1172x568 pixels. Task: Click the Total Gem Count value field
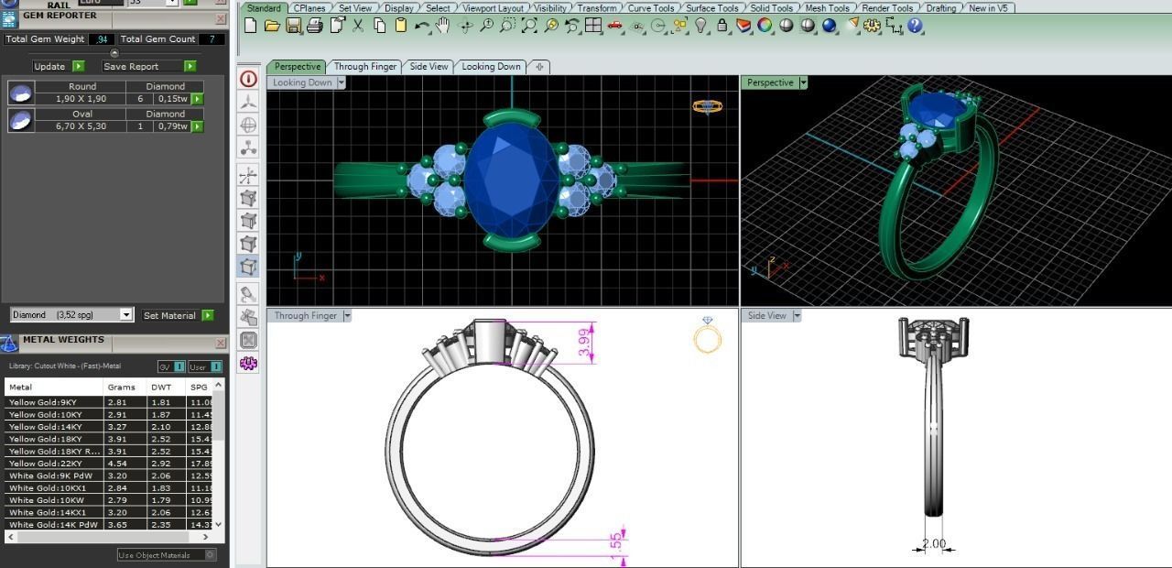[212, 39]
